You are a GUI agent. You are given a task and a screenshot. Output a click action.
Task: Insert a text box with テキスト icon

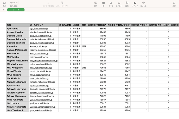point(119,3)
